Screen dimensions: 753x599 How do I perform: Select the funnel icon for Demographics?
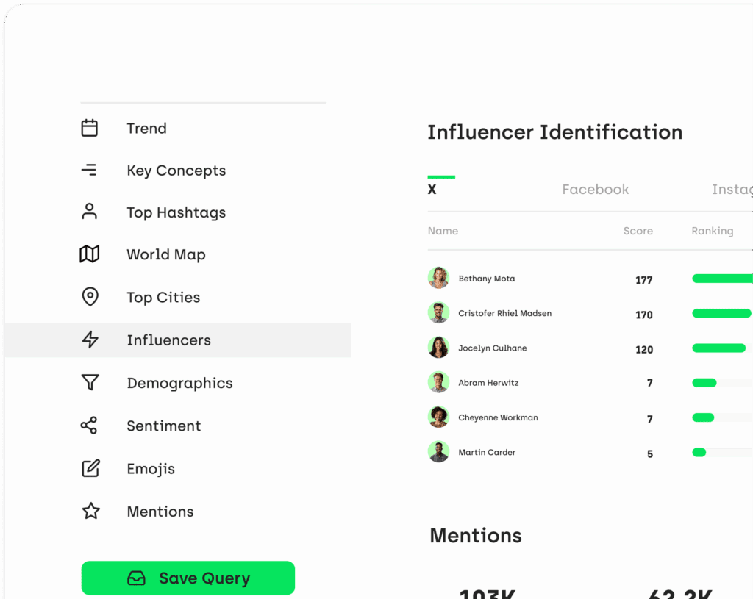click(90, 383)
